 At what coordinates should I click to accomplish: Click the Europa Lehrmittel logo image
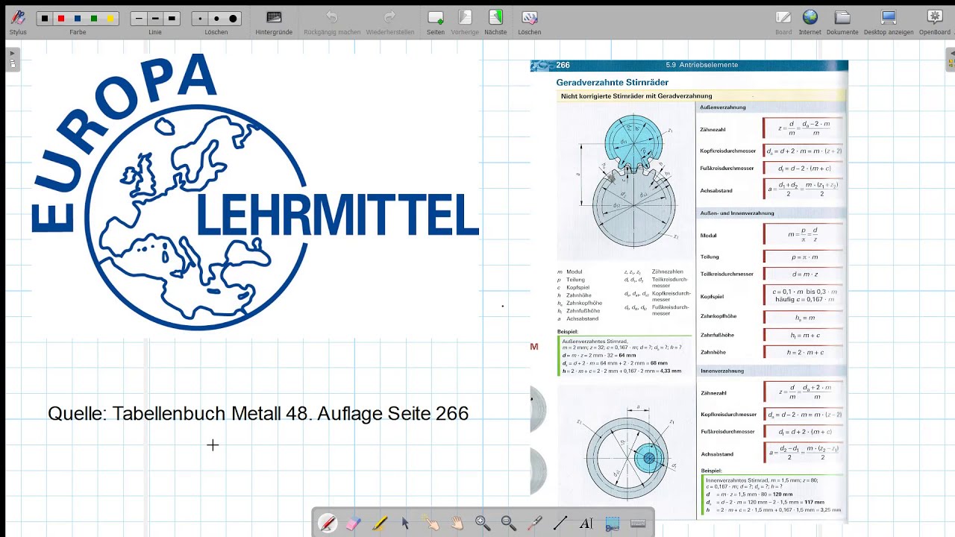(254, 192)
